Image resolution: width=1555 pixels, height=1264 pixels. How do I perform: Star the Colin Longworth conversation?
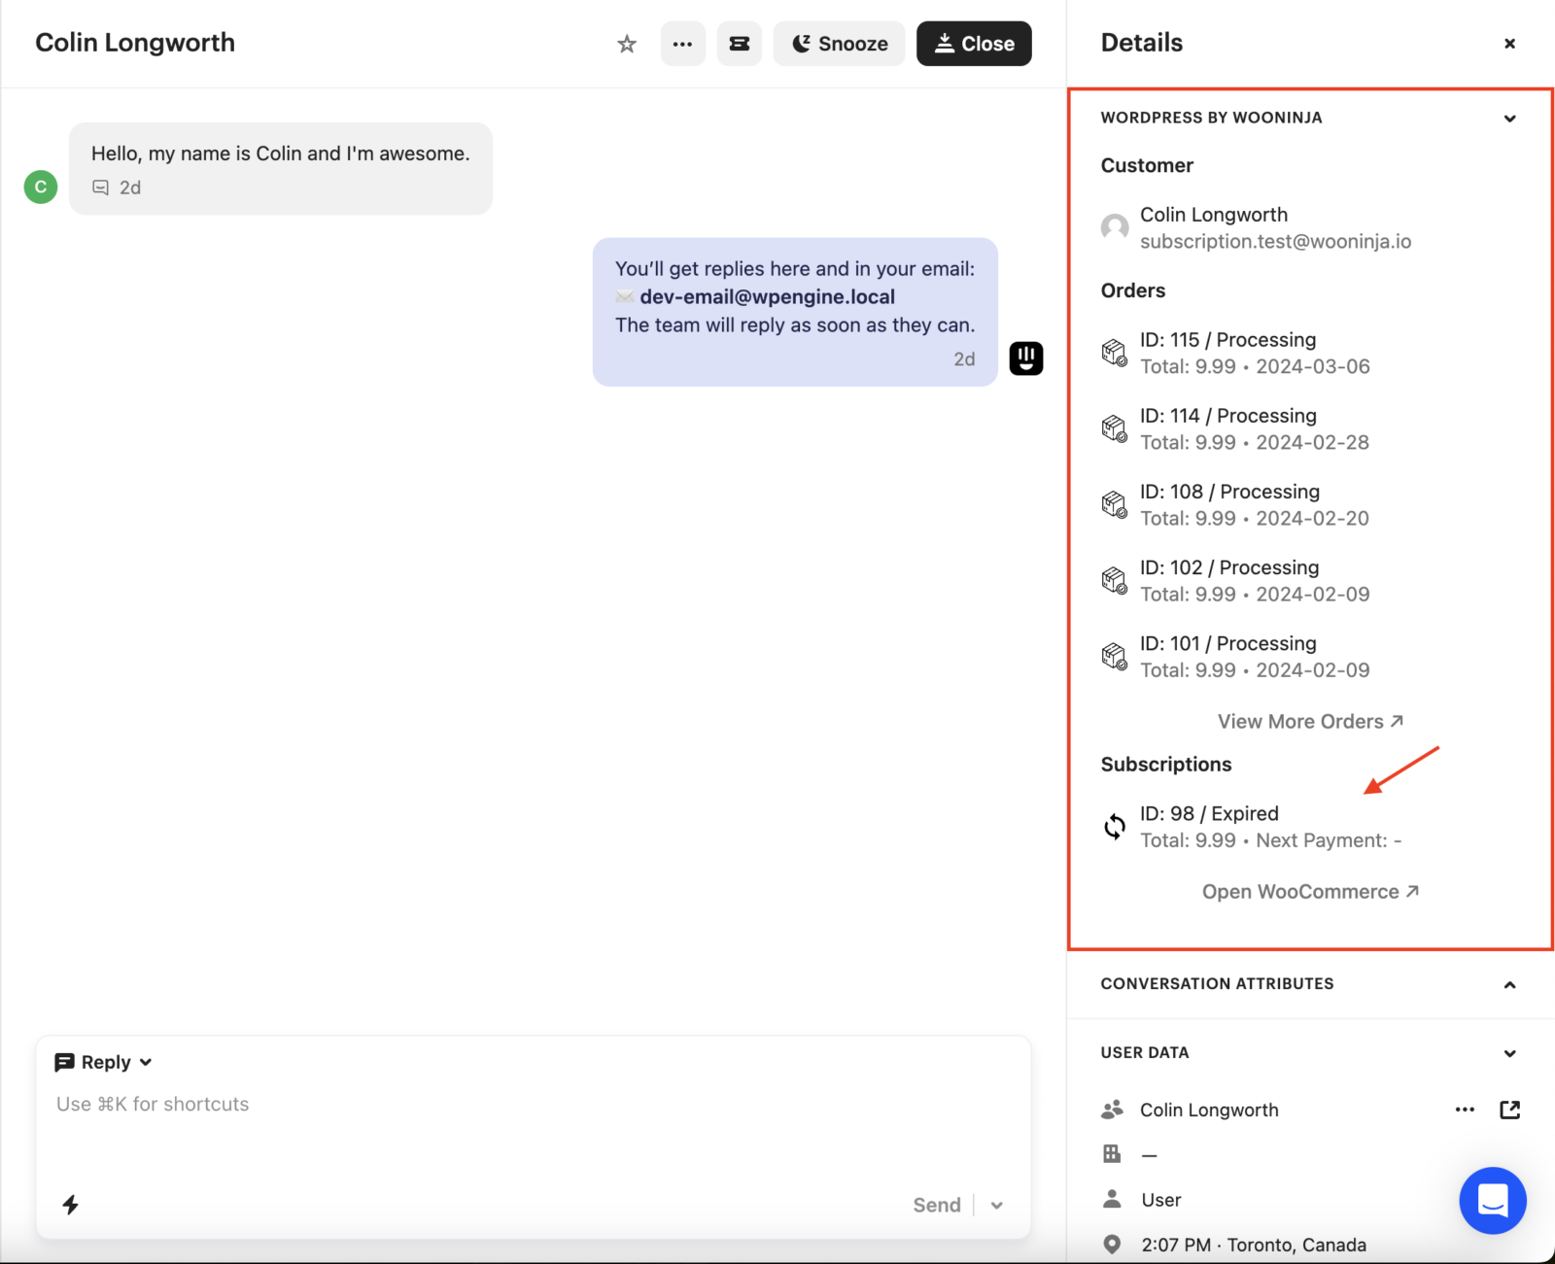click(627, 44)
